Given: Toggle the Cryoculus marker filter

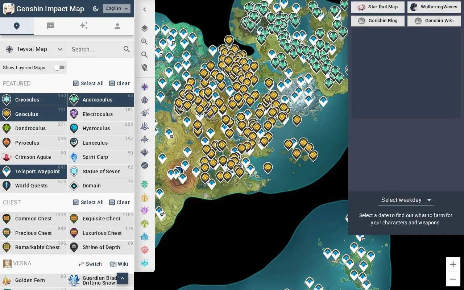Looking at the screenshot, I should click(33, 100).
